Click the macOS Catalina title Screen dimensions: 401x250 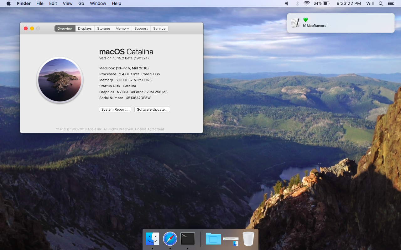tap(126, 52)
